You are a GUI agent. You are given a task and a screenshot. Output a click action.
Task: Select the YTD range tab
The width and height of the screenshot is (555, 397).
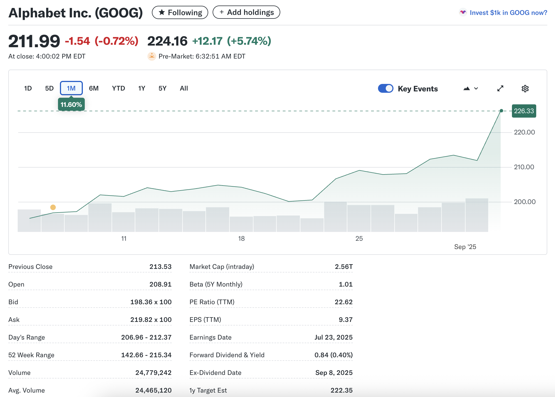118,88
